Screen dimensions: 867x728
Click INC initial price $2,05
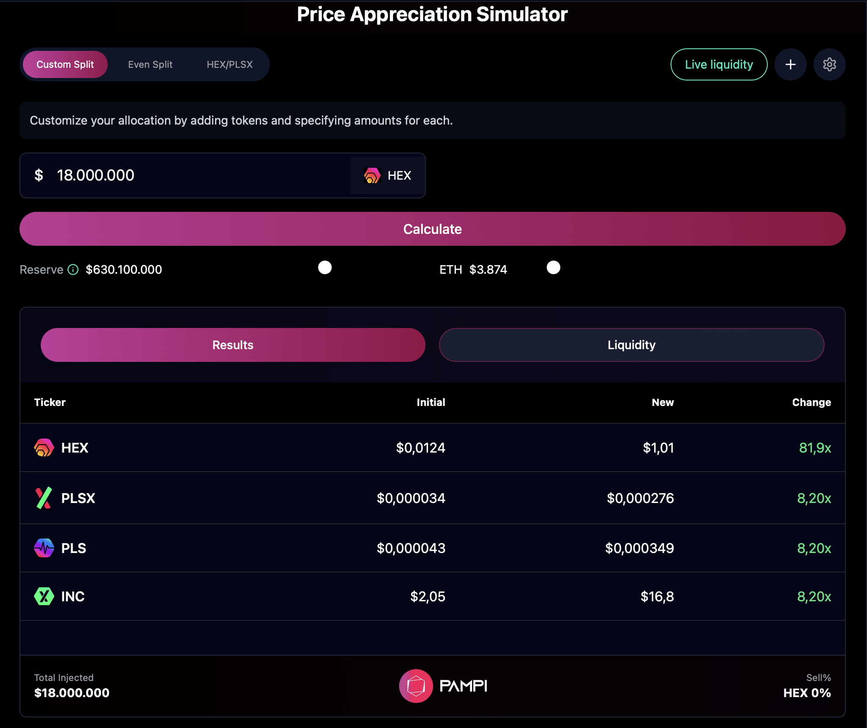428,596
